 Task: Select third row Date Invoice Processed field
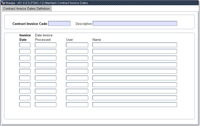(46, 58)
